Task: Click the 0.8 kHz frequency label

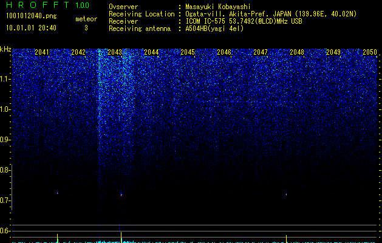Action: tap(5, 170)
